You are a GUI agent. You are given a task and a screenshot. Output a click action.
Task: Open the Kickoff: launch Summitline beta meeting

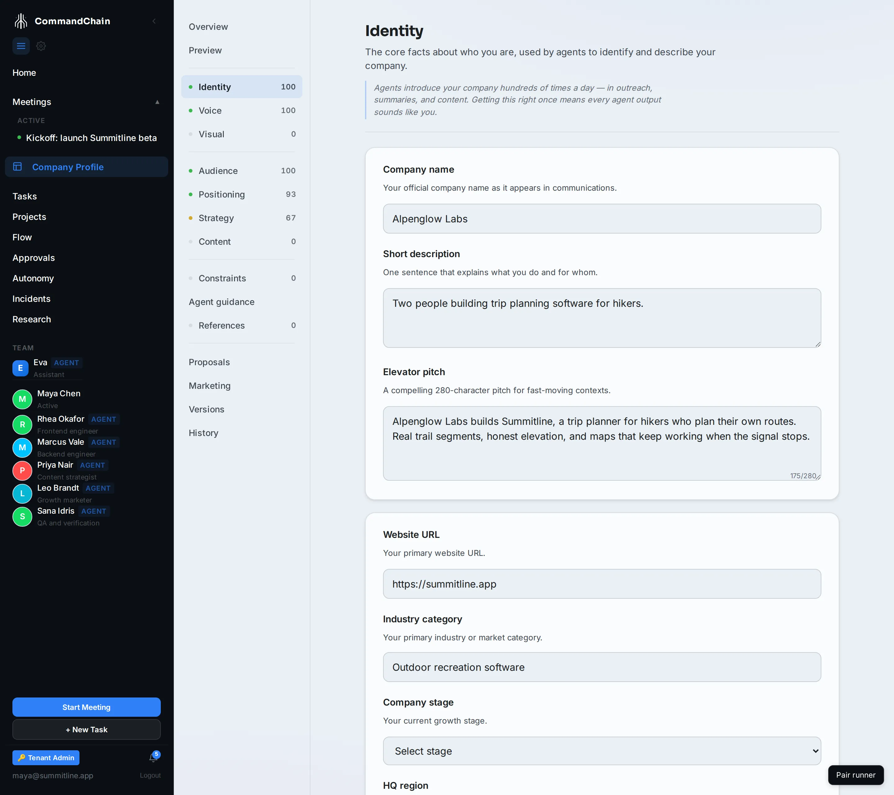tap(91, 138)
